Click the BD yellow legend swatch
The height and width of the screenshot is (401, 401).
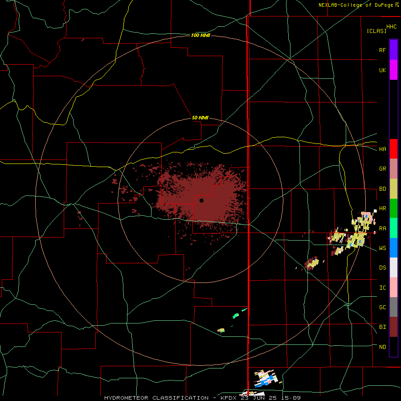[393, 189]
